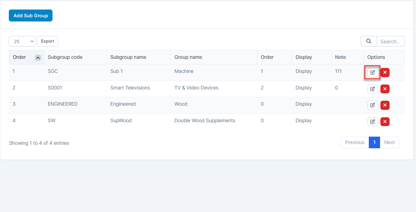This screenshot has width=416, height=212.
Task: Delete the Engineered subgroup row
Action: [385, 105]
